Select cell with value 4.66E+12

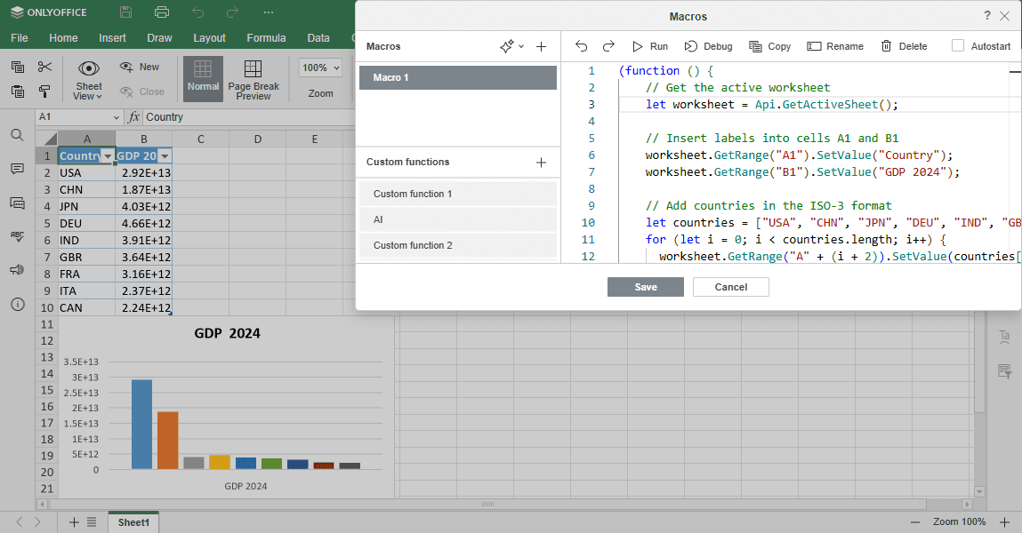click(x=144, y=223)
